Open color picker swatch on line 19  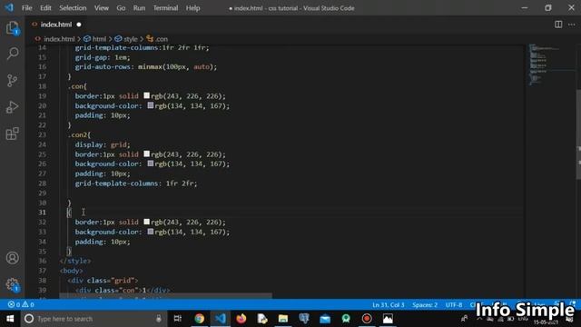(x=147, y=95)
